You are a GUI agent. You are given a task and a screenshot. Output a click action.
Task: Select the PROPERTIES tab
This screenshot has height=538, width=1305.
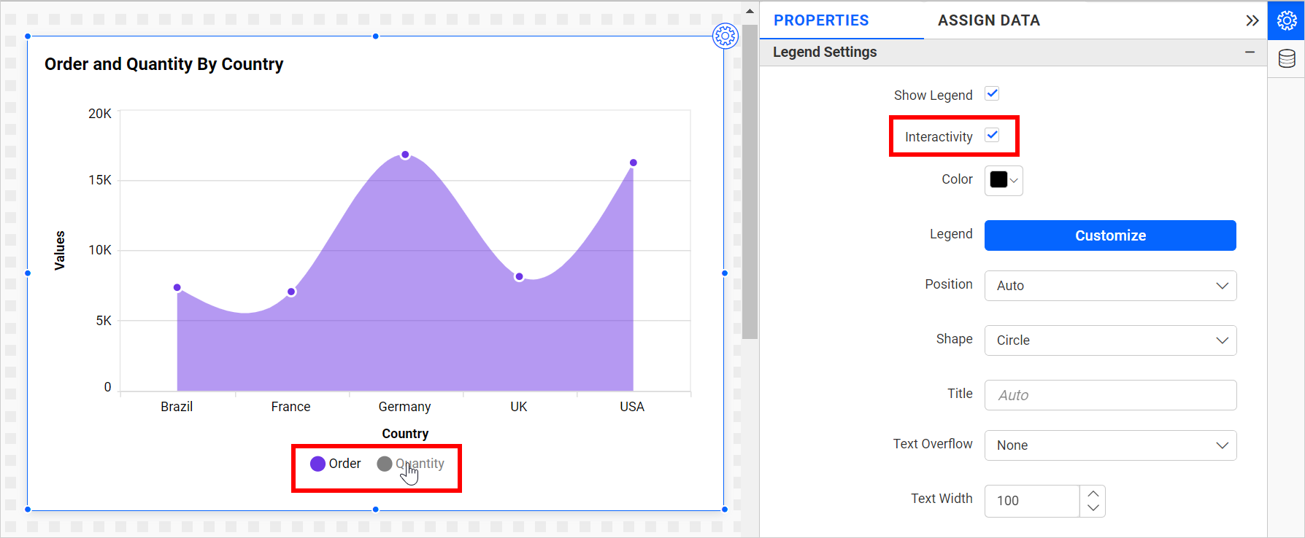pos(821,20)
